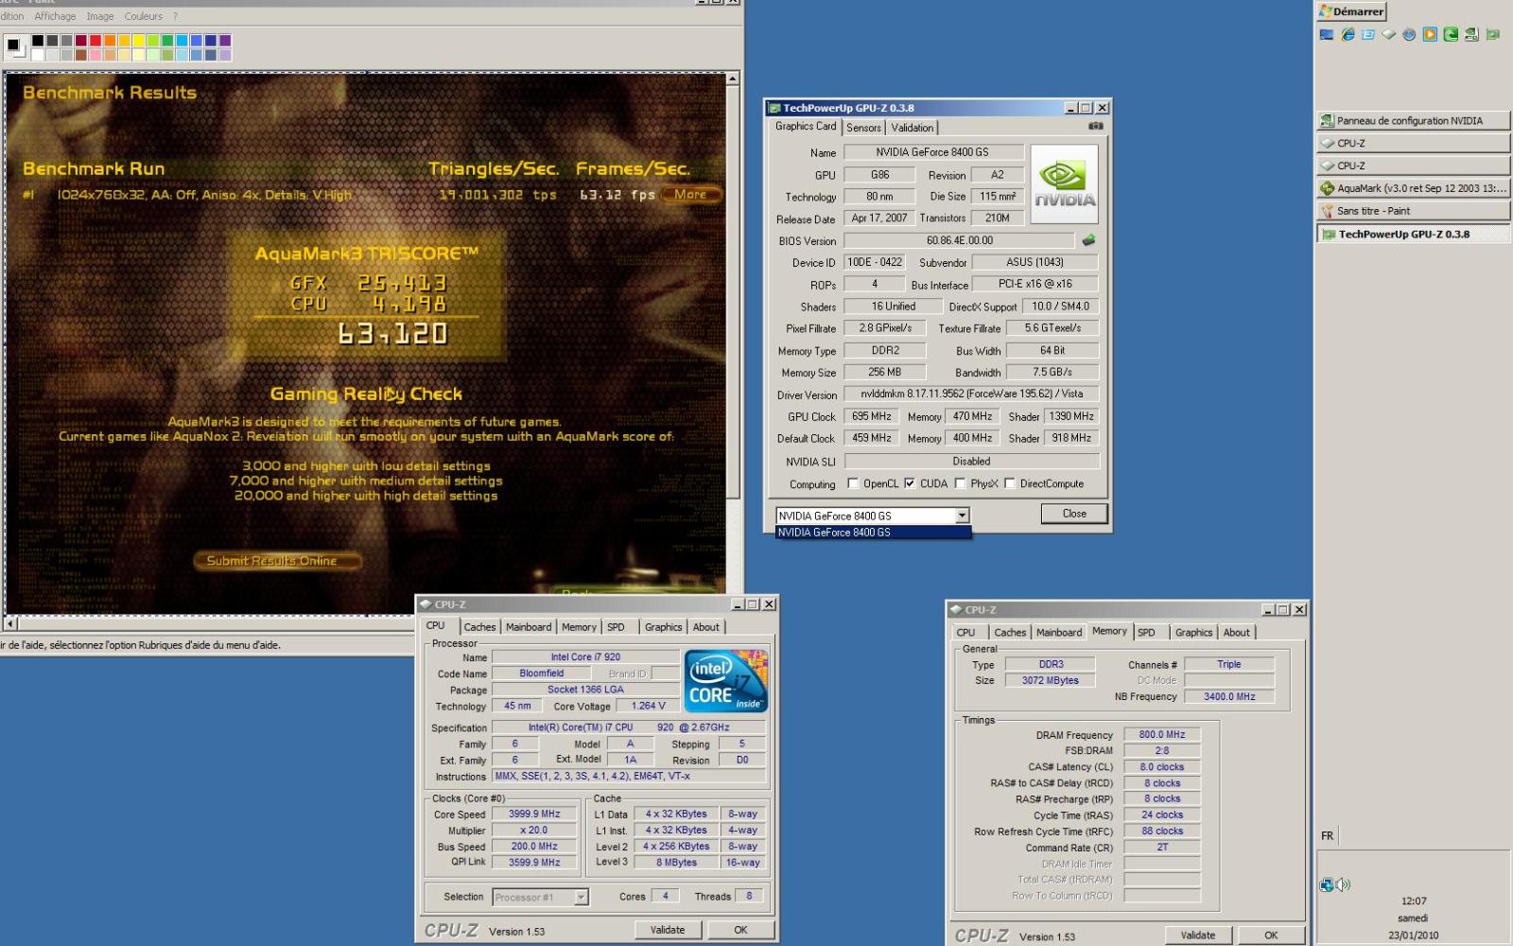Click the GPU-Z screenshot camera icon
The image size is (1513, 946).
(x=1095, y=126)
